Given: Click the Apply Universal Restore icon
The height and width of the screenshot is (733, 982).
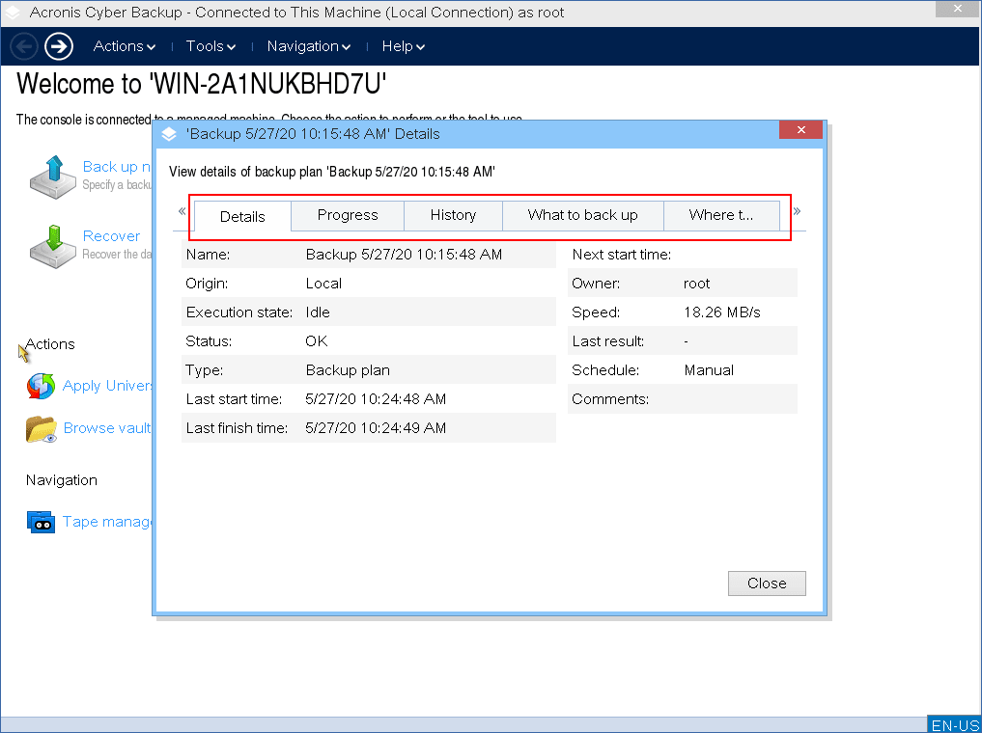Looking at the screenshot, I should 41,386.
